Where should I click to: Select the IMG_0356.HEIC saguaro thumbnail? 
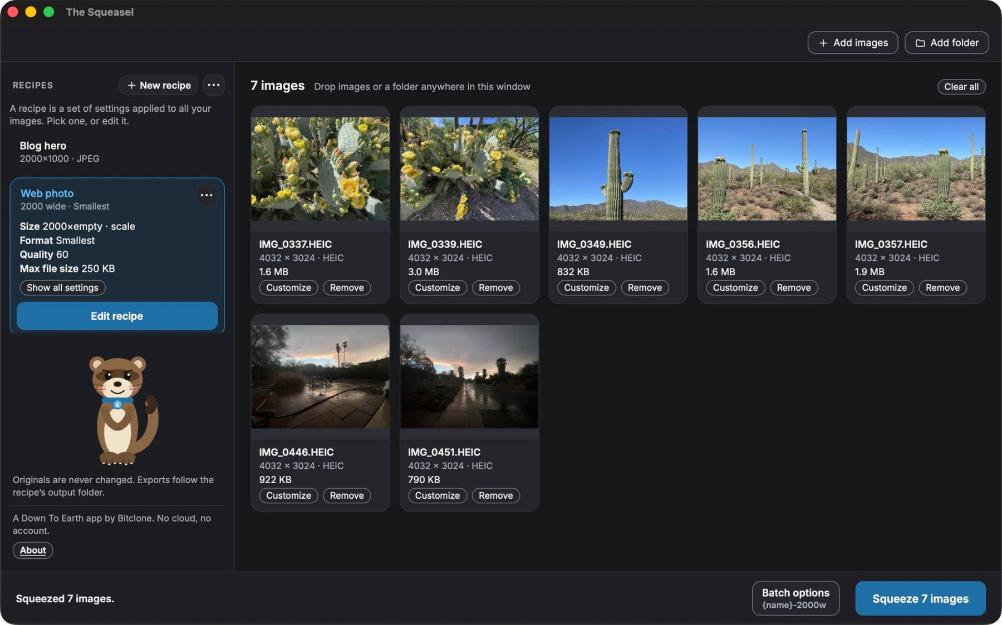[767, 168]
